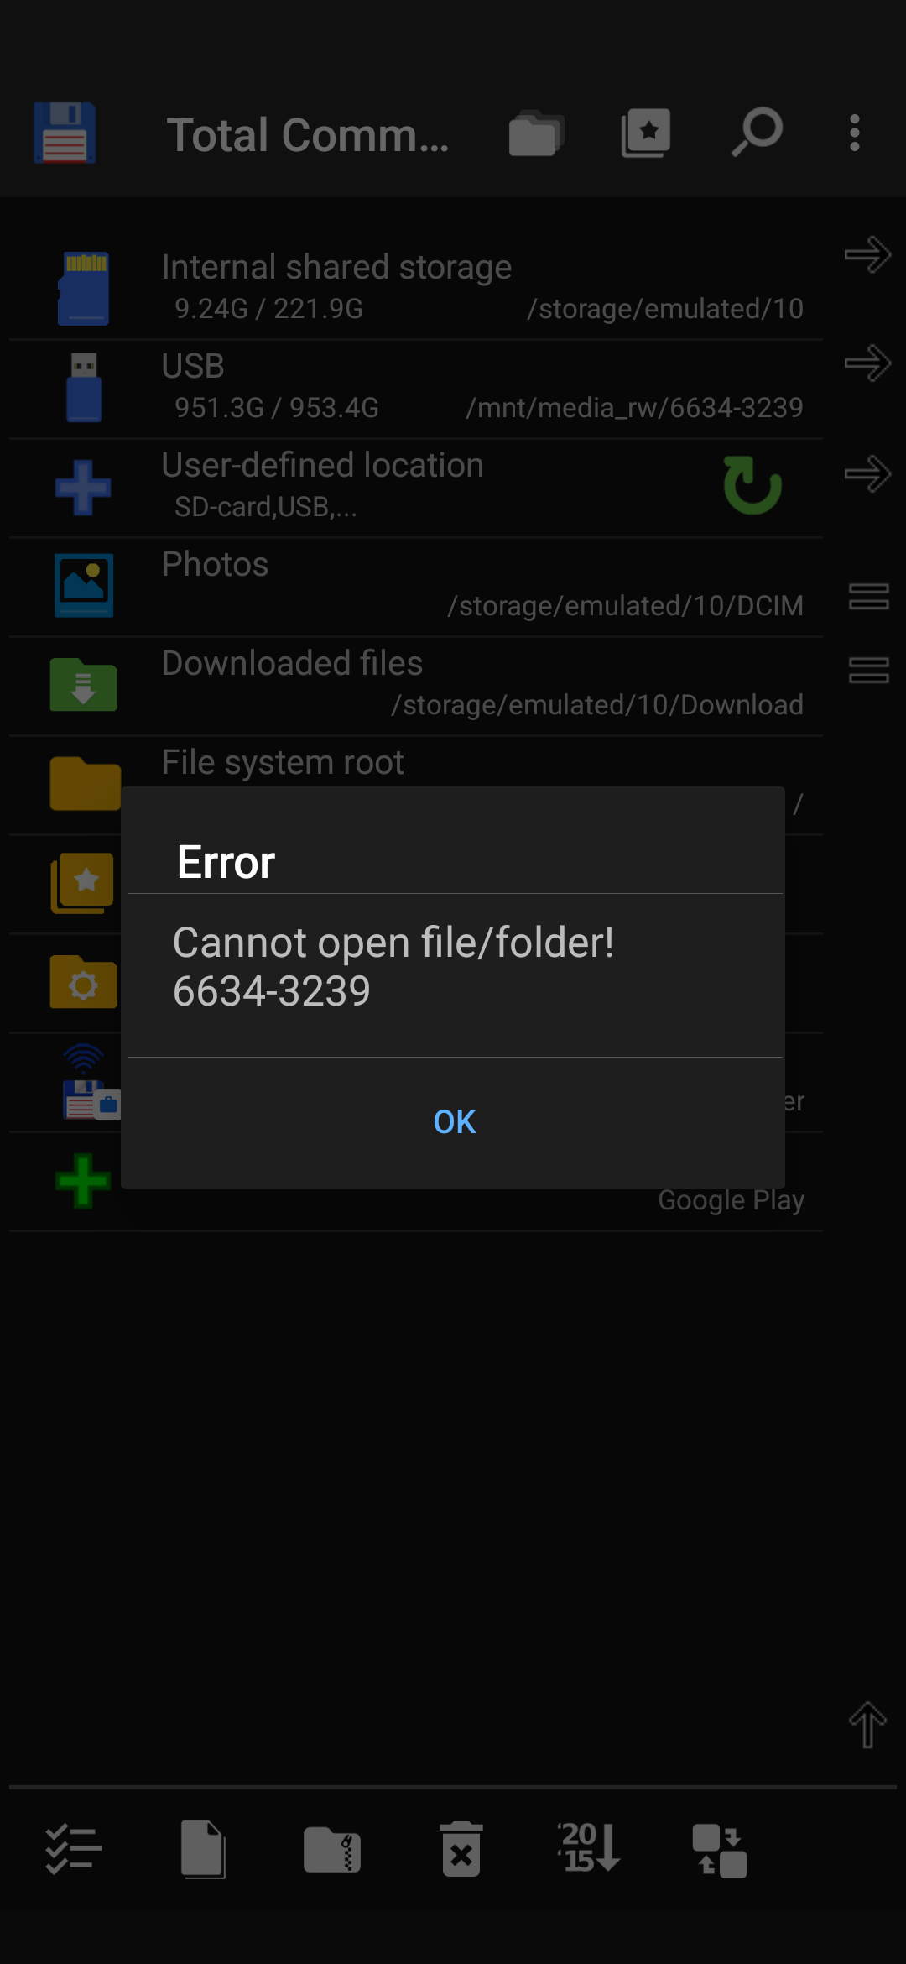Screen dimensions: 906x1964
Task: Tap the sort order icon
Action: (x=589, y=1847)
